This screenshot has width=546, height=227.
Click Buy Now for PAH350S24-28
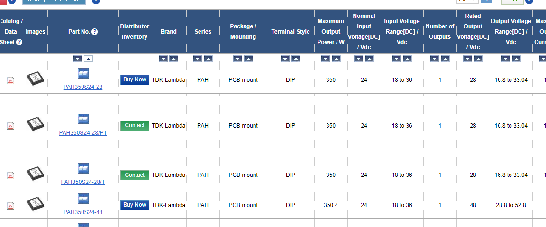pos(135,80)
